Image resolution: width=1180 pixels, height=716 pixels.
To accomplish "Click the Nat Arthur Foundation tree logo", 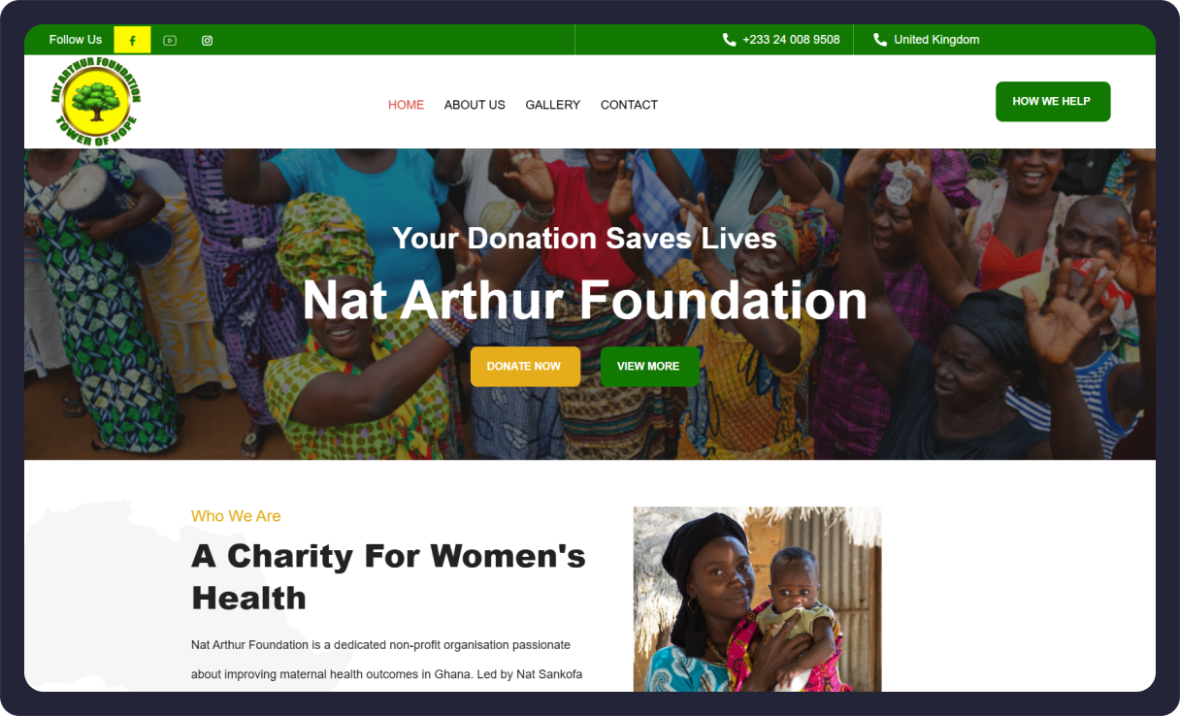I will tap(96, 101).
